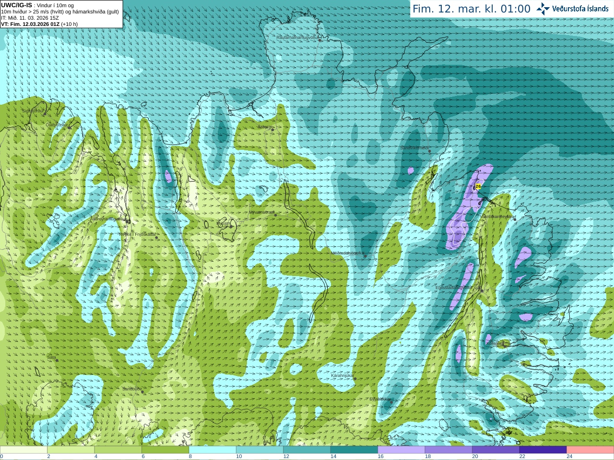Pick the 8–10 m/s light cyan legend swatch

point(213,450)
